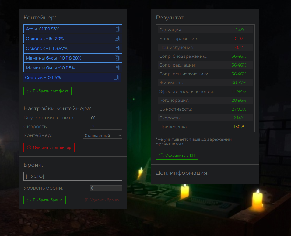This screenshot has height=236, width=291.
Task: Open the Контейнер dropdown set to Стандартный
Action: 103,135
